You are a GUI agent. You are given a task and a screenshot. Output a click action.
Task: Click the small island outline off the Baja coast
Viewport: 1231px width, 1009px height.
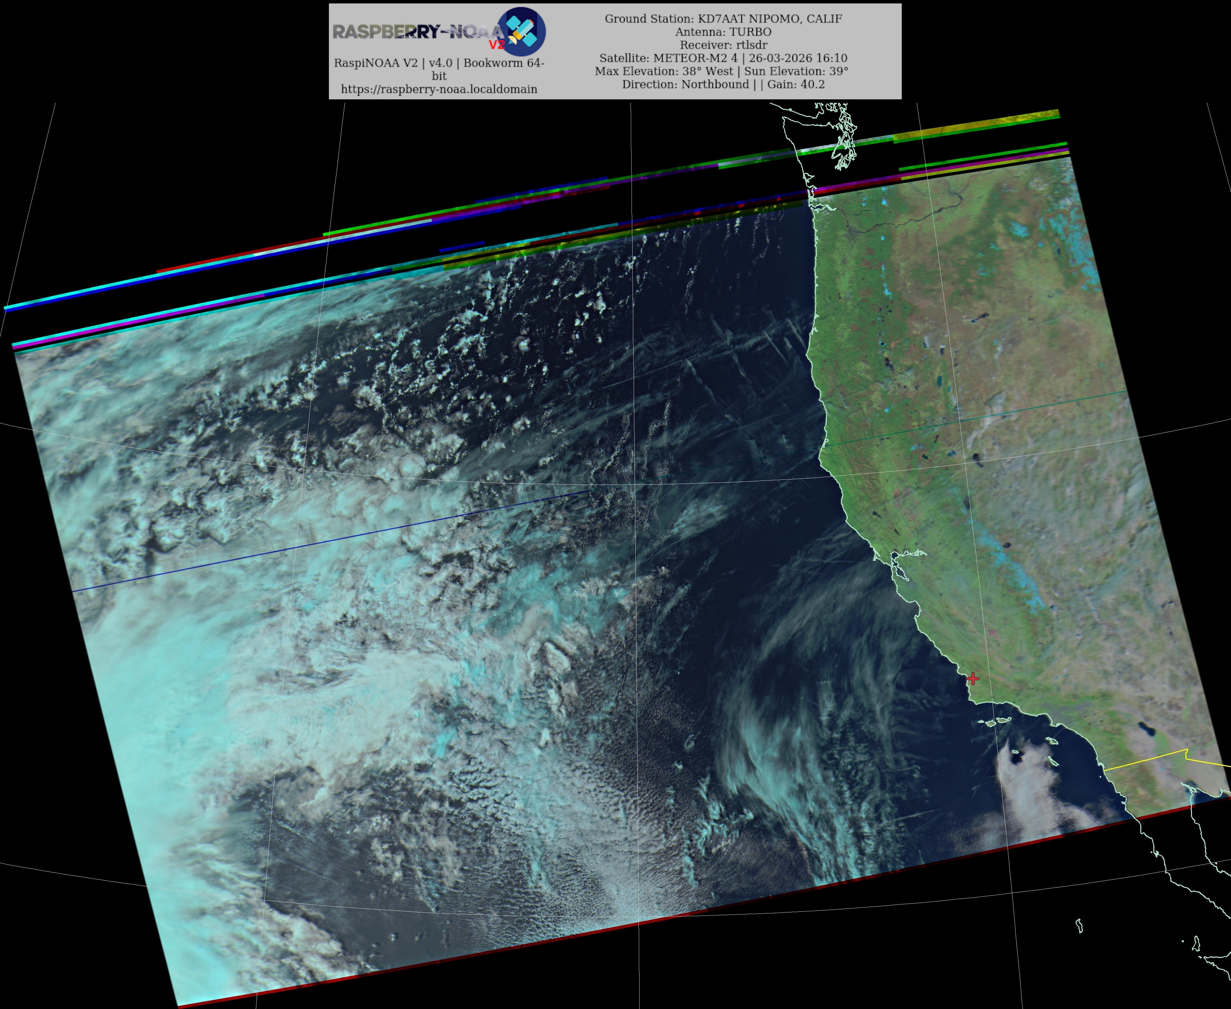tap(1079, 925)
